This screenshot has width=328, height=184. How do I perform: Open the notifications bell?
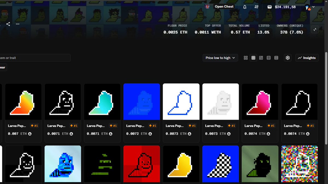coord(245,7)
